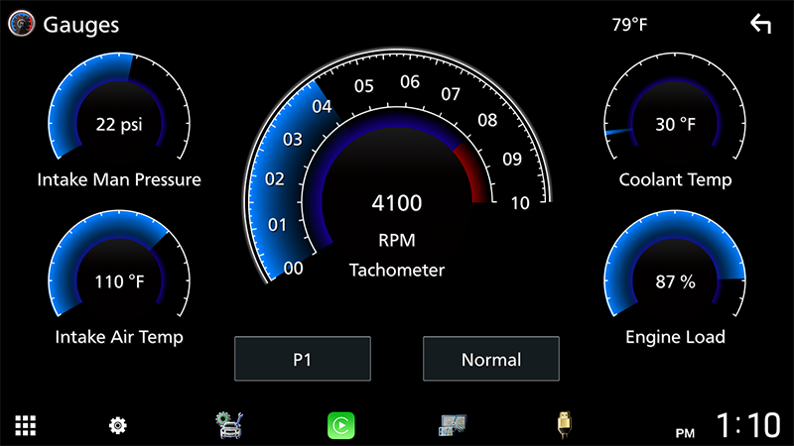794x446 pixels.
Task: Click the Gauges screen title text
Action: [x=80, y=25]
